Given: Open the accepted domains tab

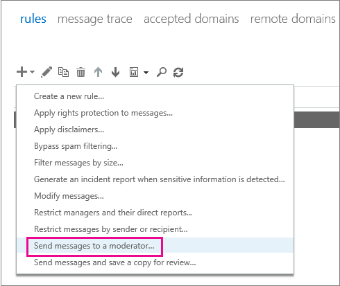Looking at the screenshot, I should tap(192, 19).
